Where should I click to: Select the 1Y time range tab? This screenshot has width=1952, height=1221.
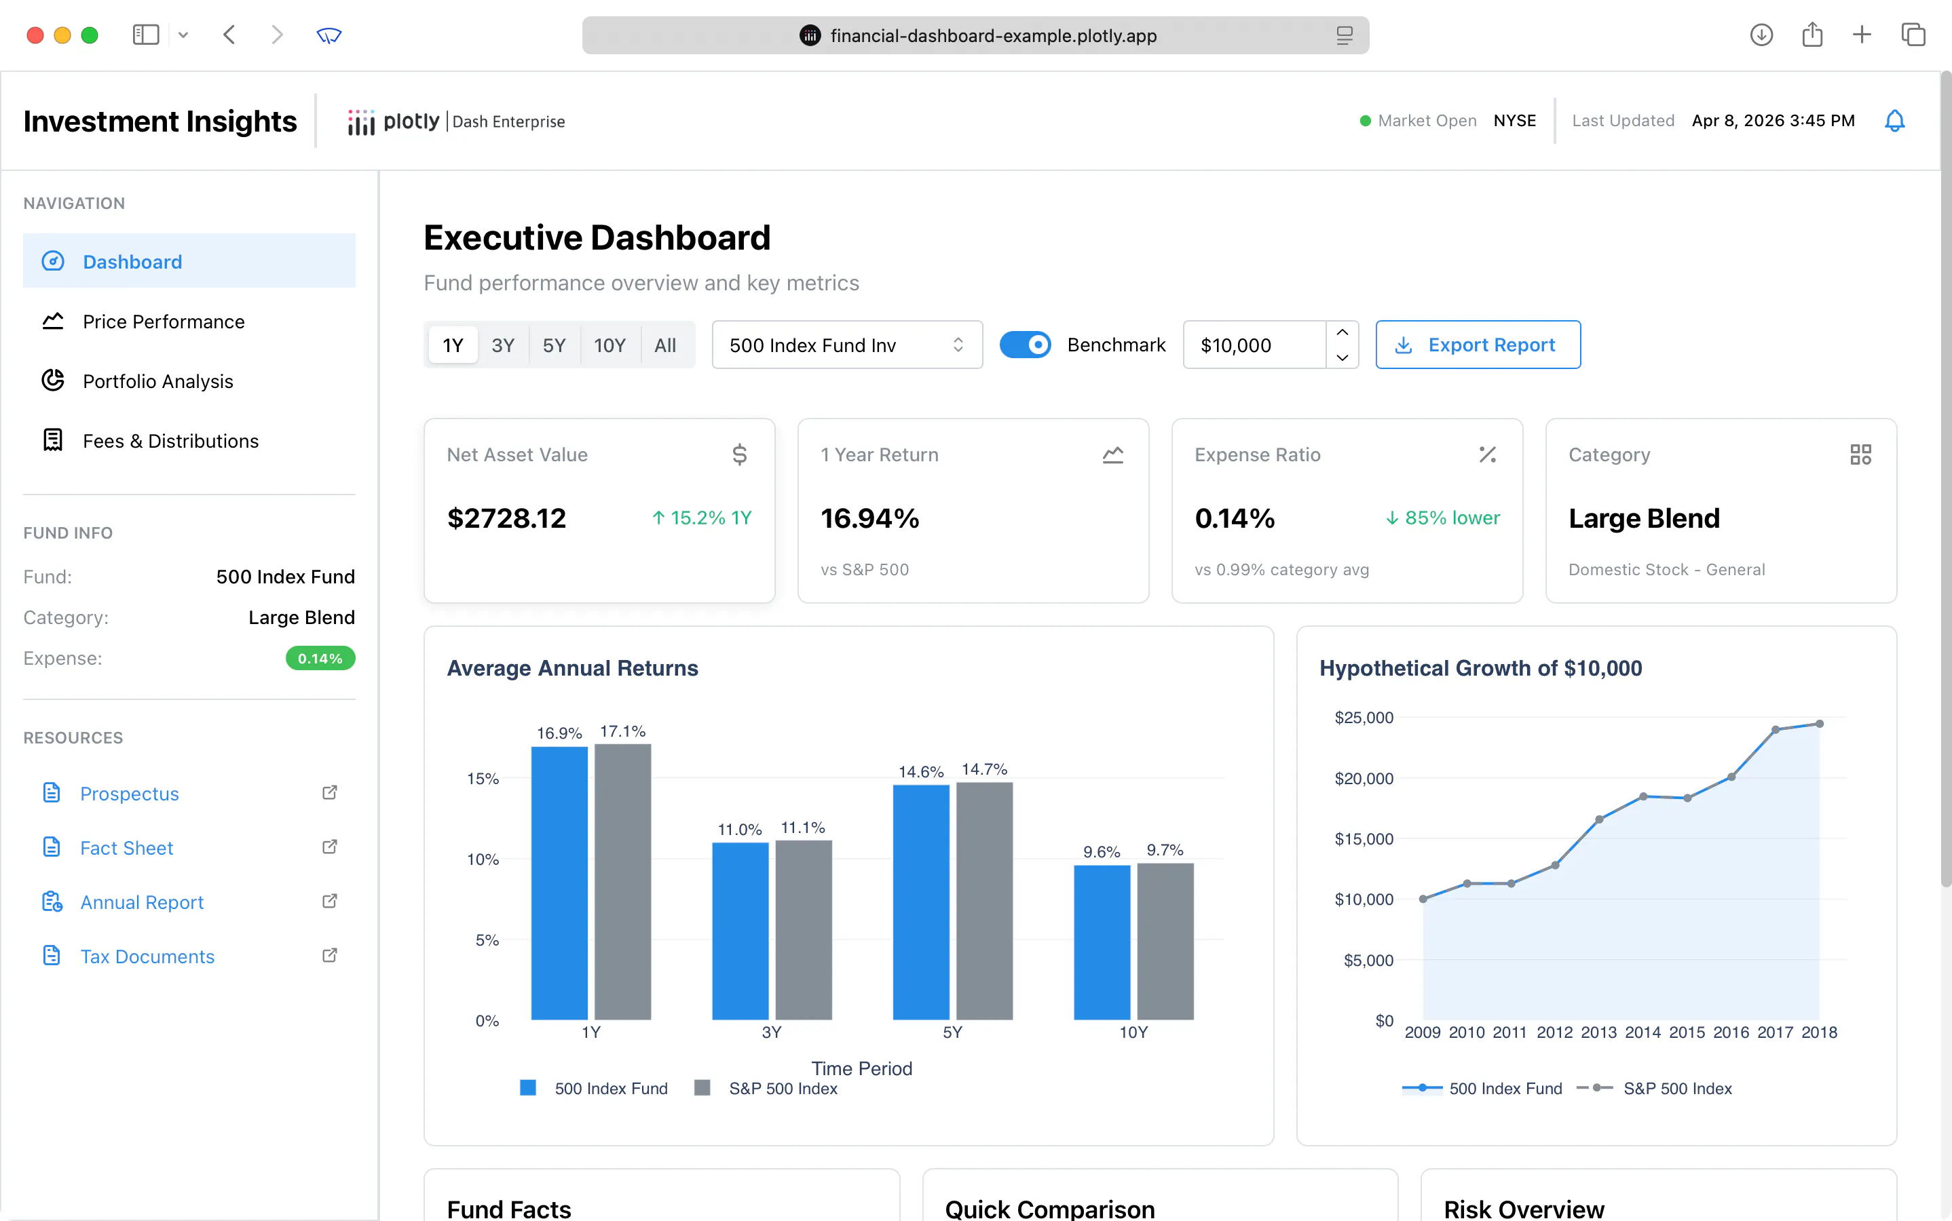point(453,345)
